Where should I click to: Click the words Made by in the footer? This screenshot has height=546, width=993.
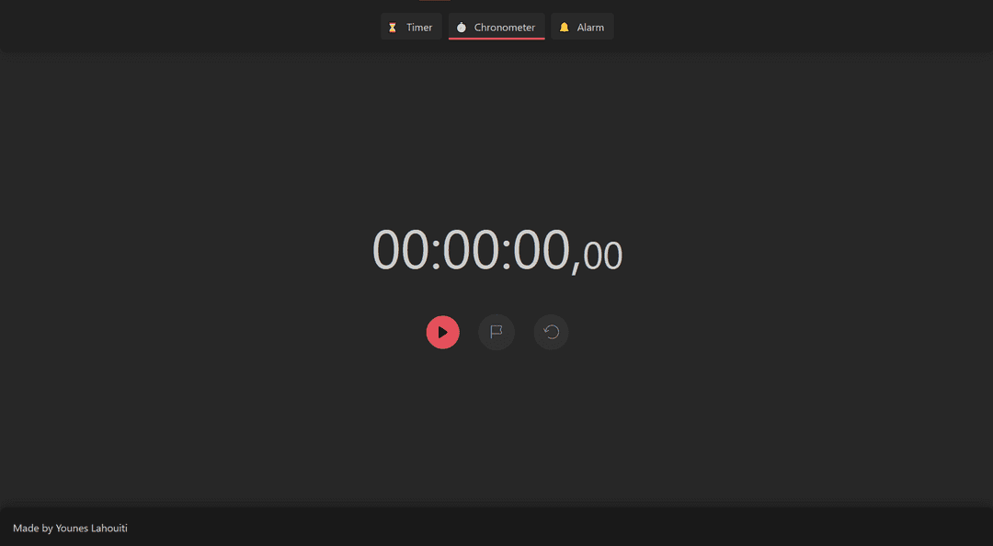coord(33,529)
